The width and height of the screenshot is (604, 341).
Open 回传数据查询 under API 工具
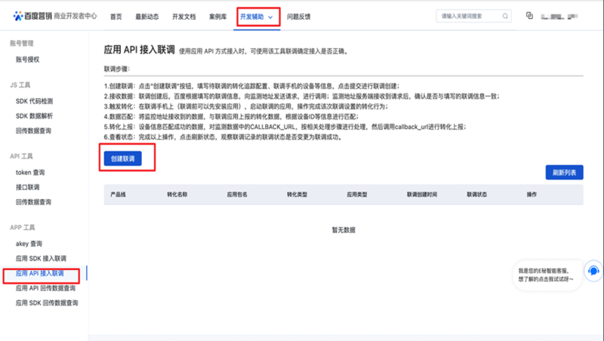33,201
